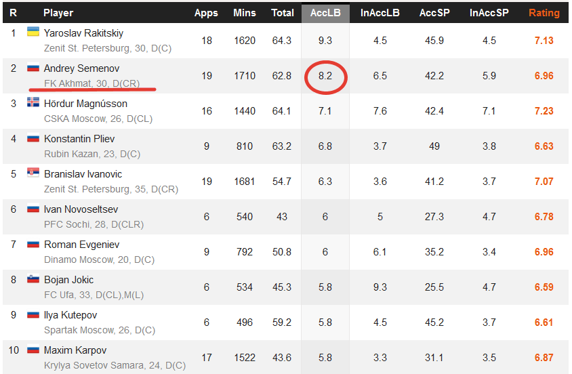572x374 pixels.
Task: Open Yaroslav Rakitskiy player profile
Action: click(x=83, y=33)
